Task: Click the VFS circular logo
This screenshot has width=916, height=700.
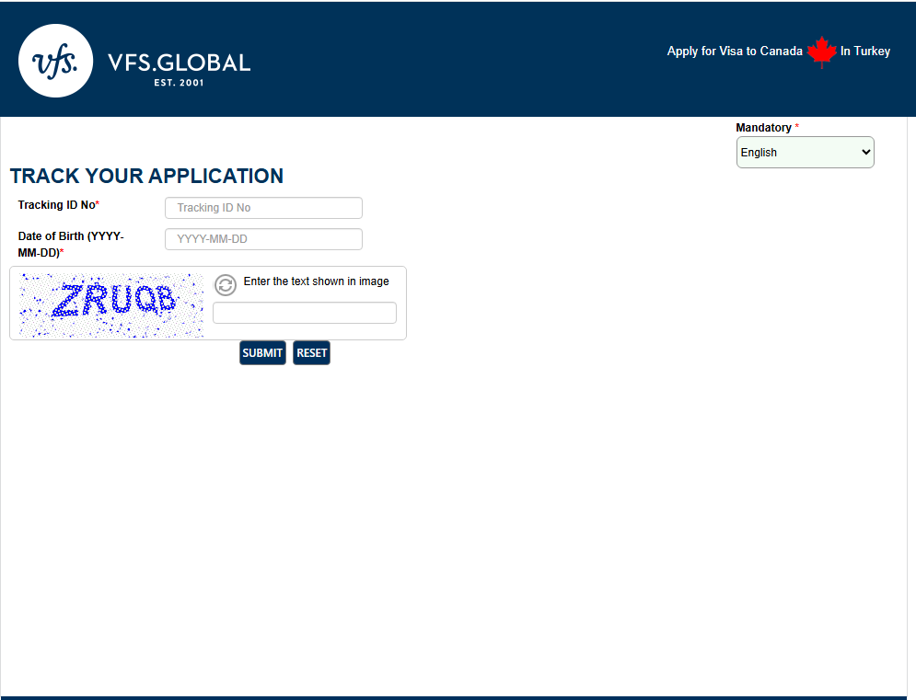Action: (55, 61)
